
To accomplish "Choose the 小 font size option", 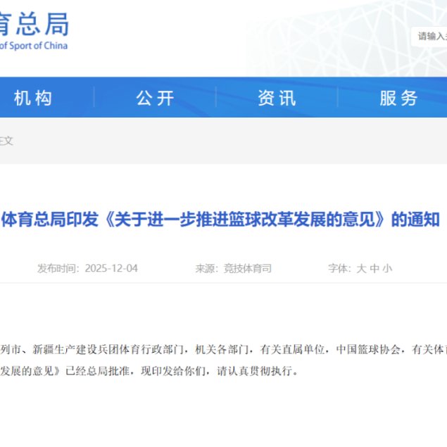I will point(387,268).
